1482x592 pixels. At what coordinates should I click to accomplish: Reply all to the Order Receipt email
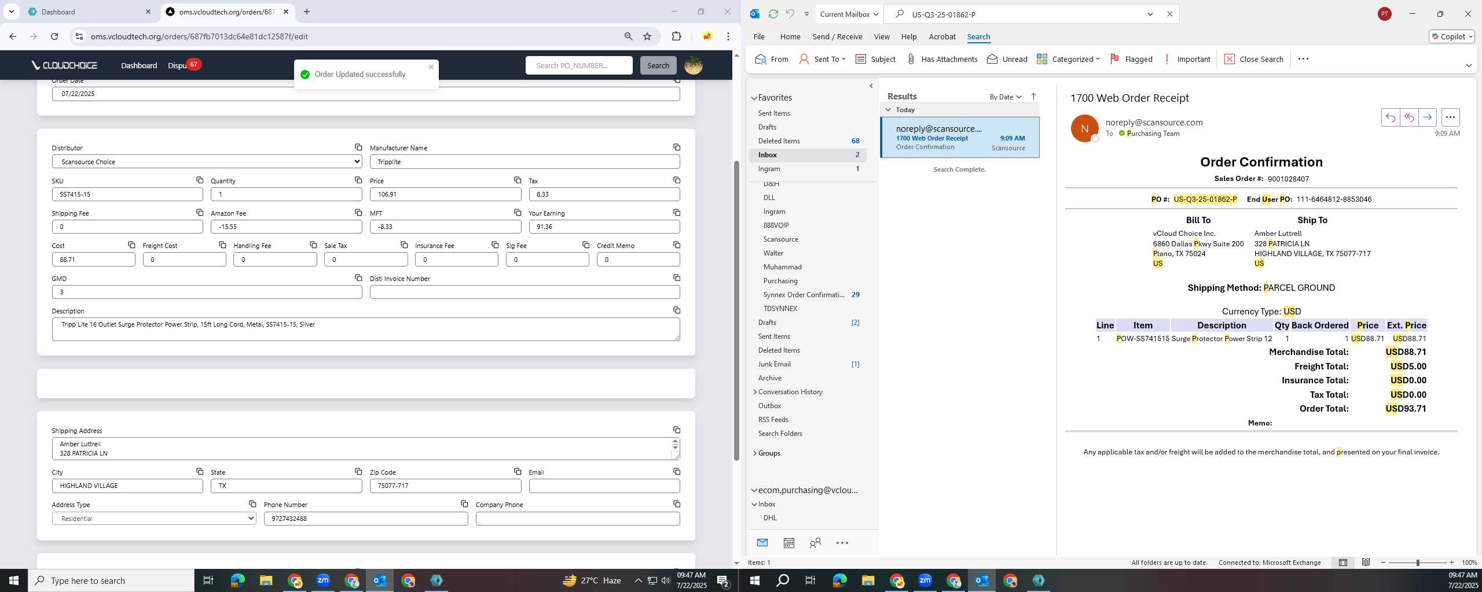tap(1409, 117)
